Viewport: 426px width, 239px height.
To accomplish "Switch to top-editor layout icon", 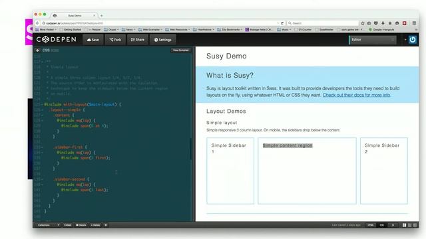I will point(410,225).
